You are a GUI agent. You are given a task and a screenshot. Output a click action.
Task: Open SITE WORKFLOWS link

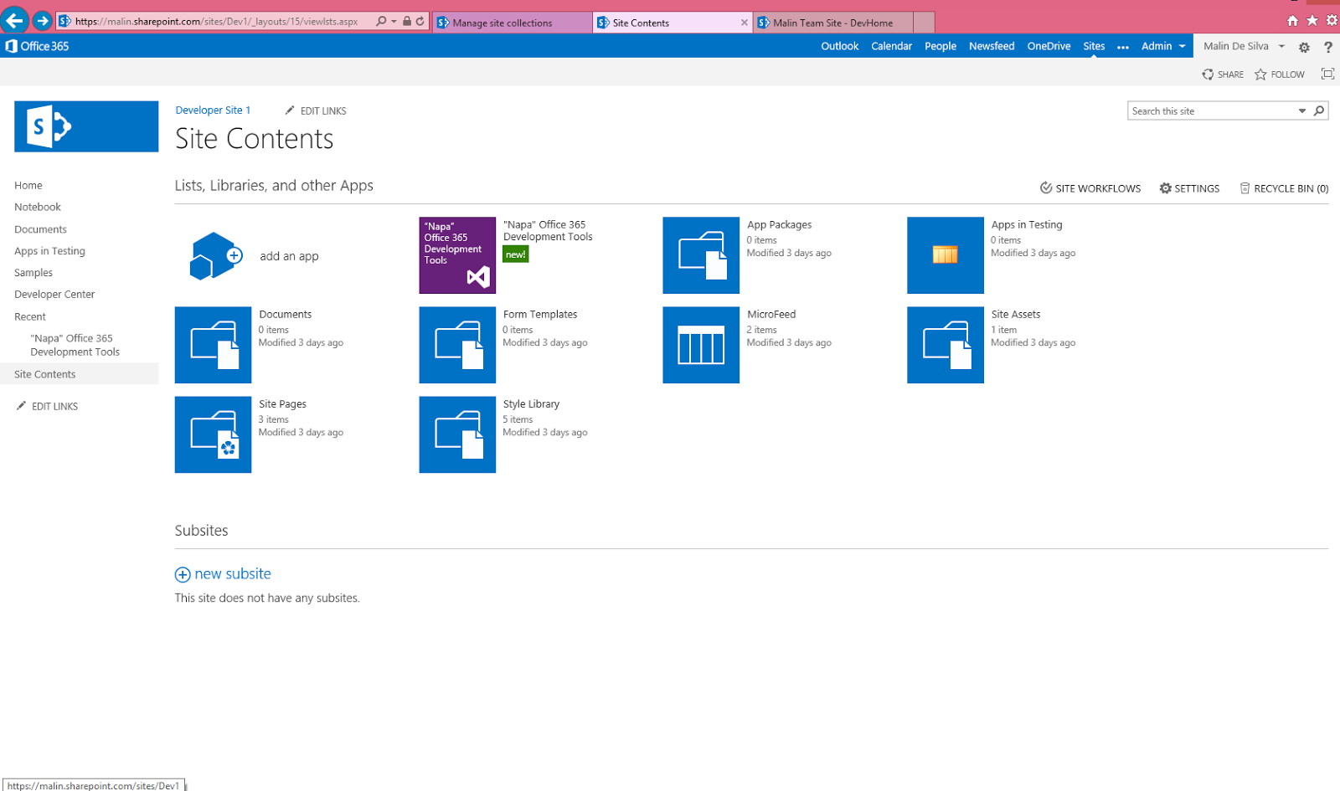coord(1090,188)
